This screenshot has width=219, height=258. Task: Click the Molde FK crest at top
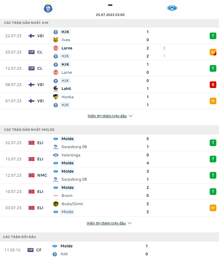point(172,8)
